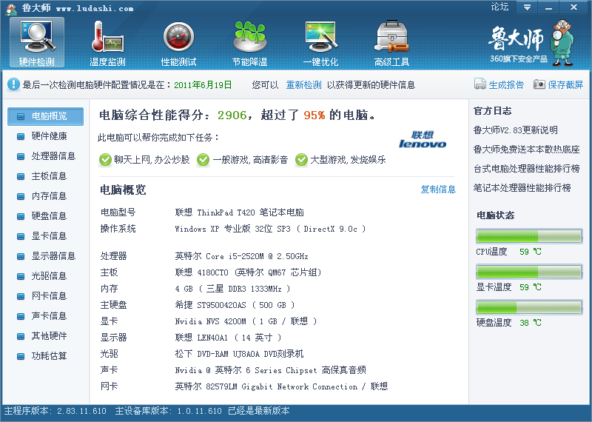592x422 pixels.
Task: Open 鲁大师V2.83更新说明 log entry
Action: (x=515, y=130)
